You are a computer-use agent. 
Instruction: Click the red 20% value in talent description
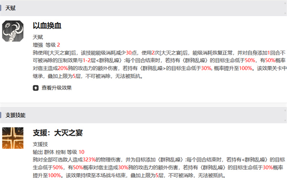pyautogui.click(x=63, y=68)
